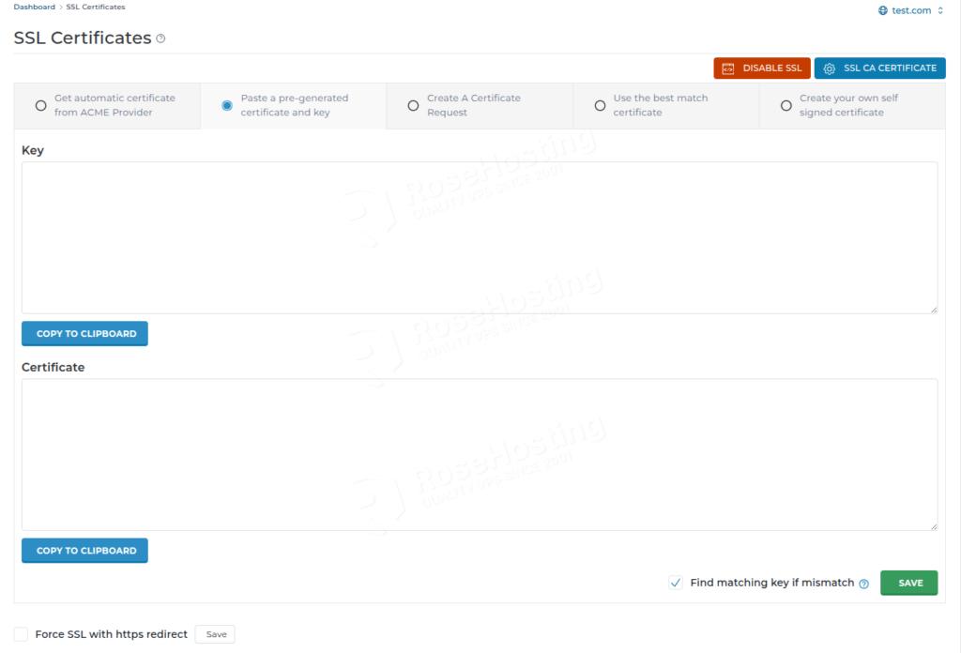
Task: Click the globe icon next to test.com
Action: (x=882, y=10)
